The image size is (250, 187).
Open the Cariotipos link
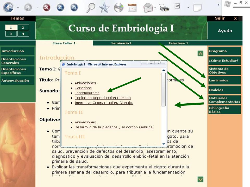[83, 88]
